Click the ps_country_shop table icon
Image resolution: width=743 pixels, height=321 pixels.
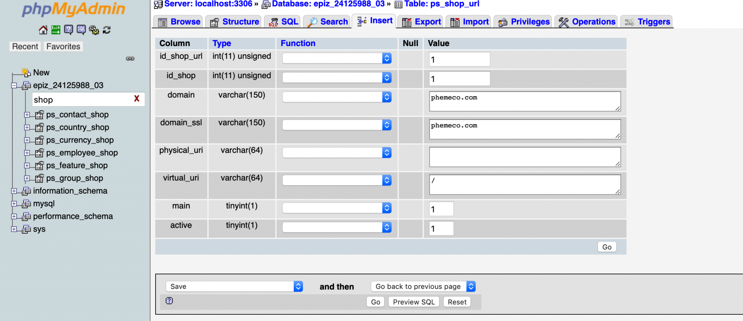pyautogui.click(x=39, y=127)
